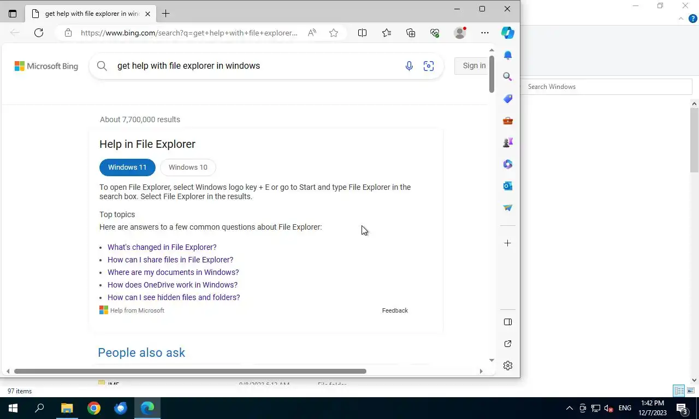Click the Bing page horizontal scrollbar

point(190,371)
